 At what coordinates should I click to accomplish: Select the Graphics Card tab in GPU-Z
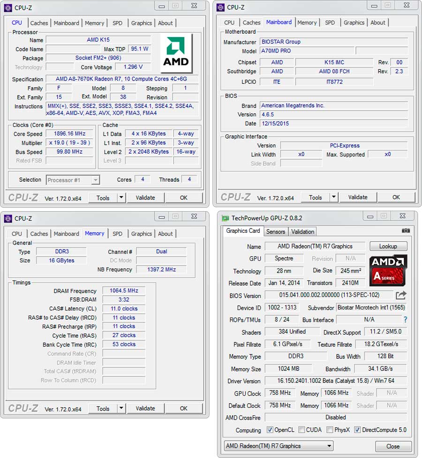pos(243,231)
